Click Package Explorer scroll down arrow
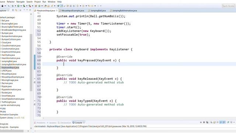The width and height of the screenshot is (236, 133). click(31, 128)
